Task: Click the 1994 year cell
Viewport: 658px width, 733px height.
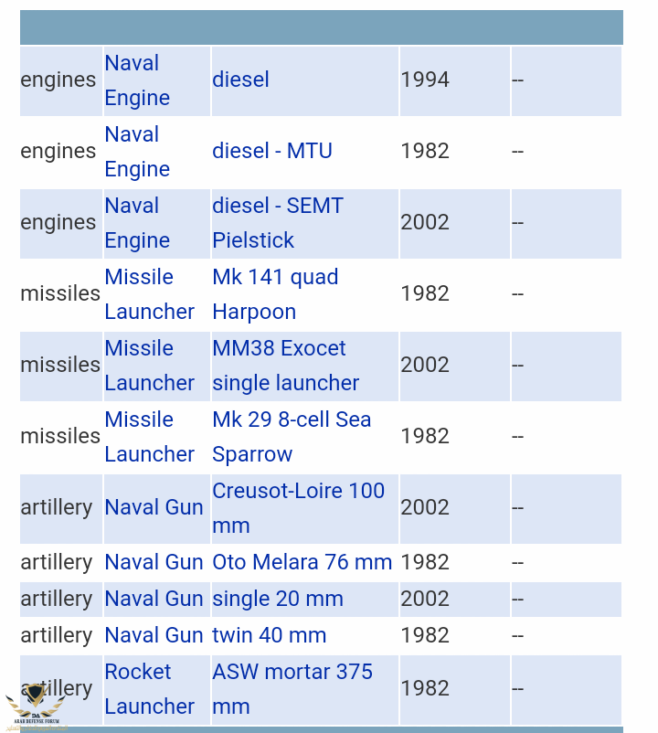Action: (425, 80)
